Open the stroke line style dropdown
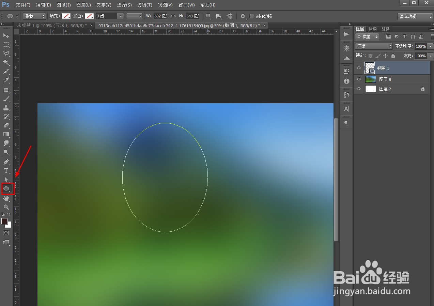The width and height of the screenshot is (434, 306). click(134, 16)
